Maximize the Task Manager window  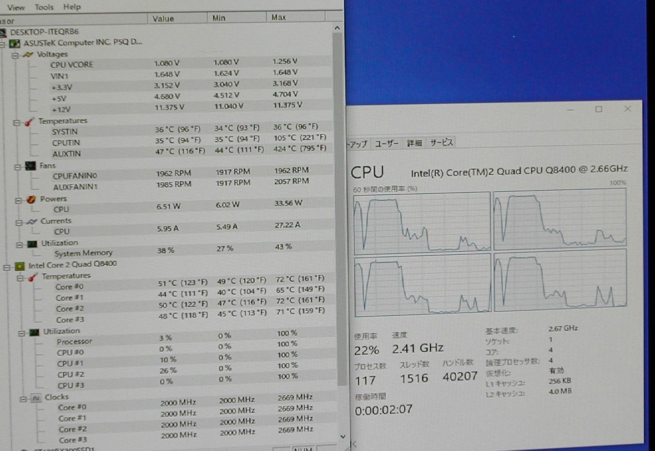coord(598,109)
